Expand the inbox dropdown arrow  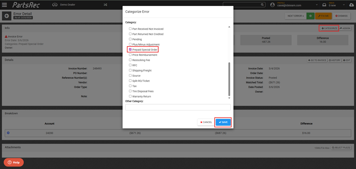344,5
